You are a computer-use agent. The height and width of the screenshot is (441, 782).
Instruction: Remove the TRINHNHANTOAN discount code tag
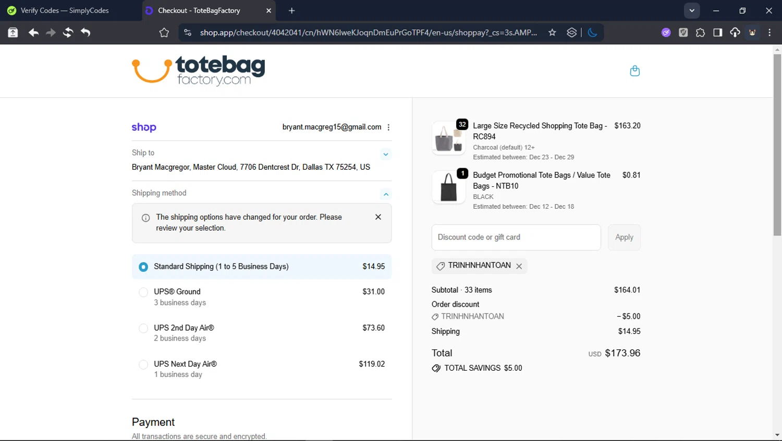coord(519,266)
